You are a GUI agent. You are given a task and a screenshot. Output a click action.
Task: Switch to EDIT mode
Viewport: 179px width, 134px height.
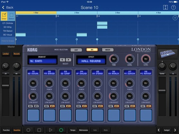pos(76,50)
